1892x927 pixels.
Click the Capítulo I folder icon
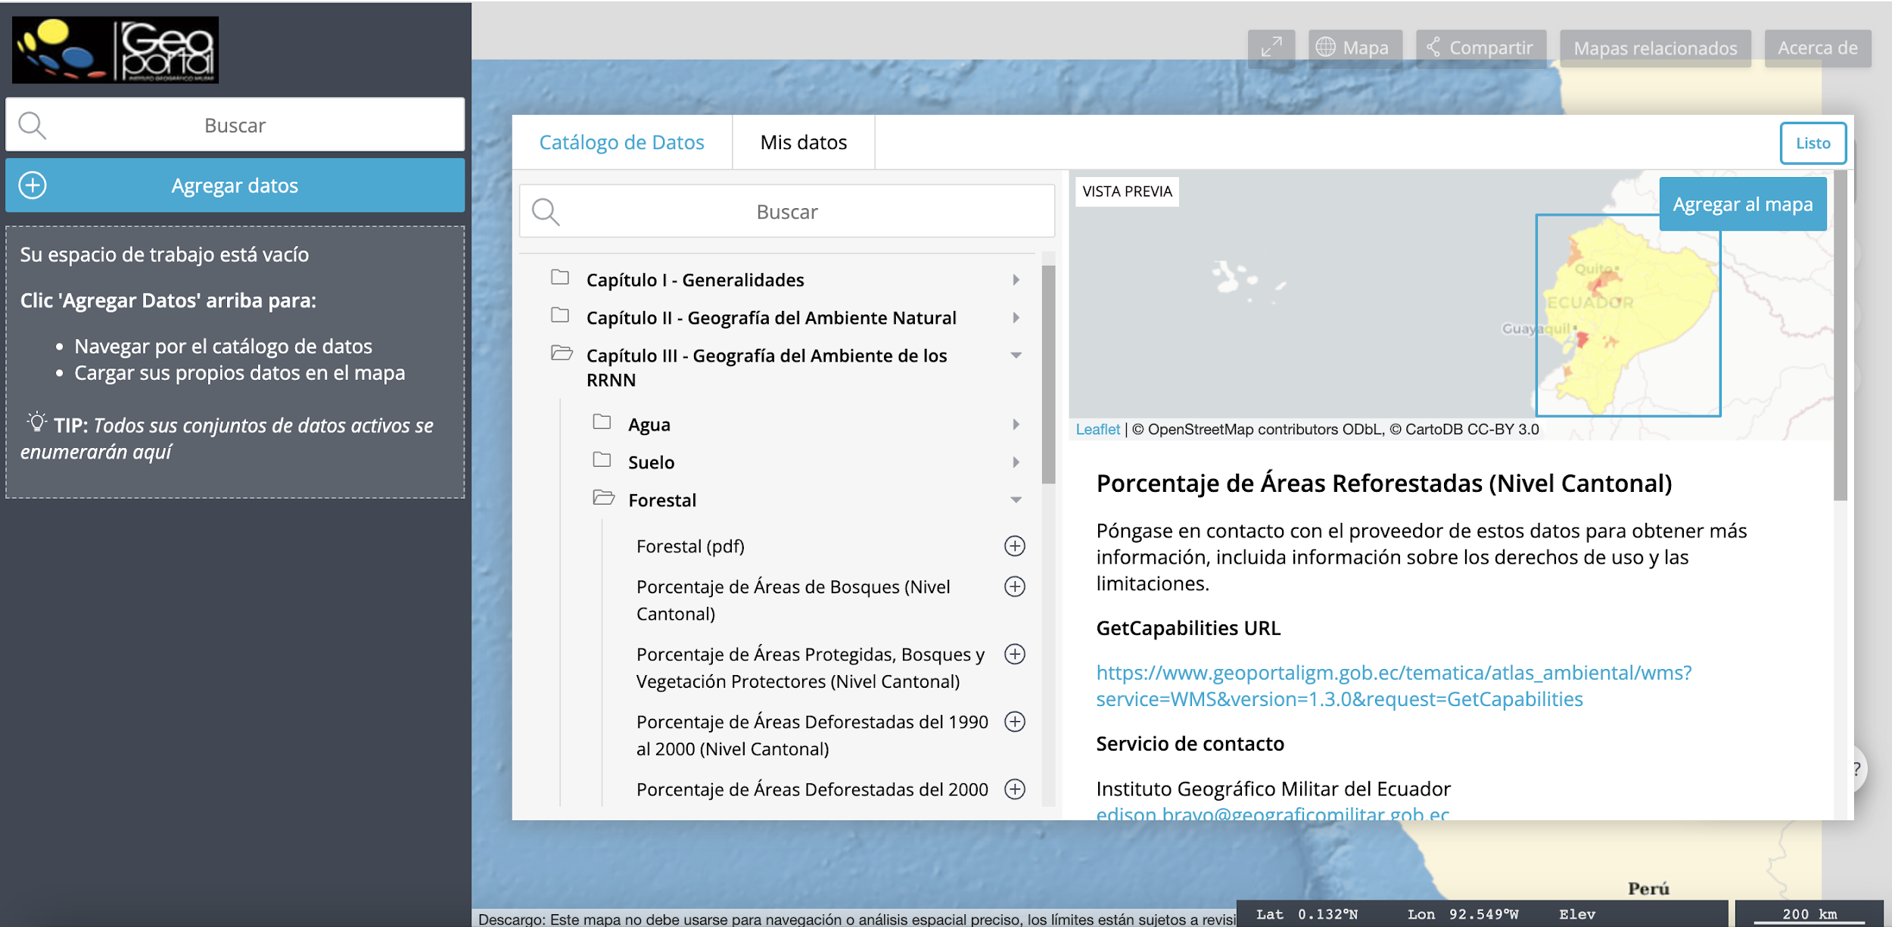pos(560,278)
